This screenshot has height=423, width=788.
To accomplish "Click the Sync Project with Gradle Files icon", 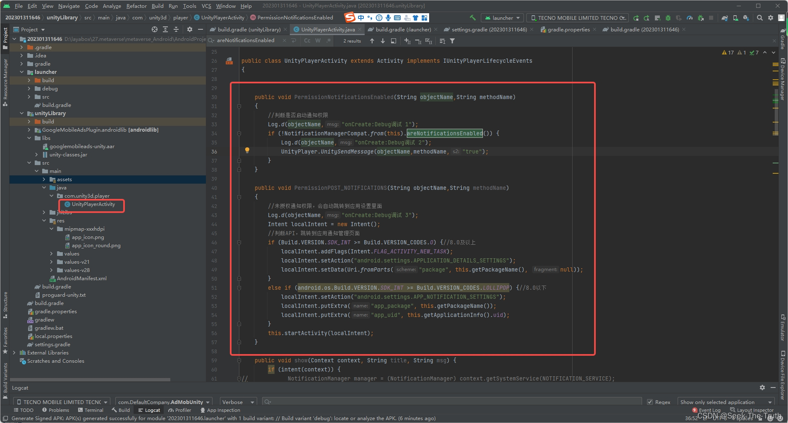I will pyautogui.click(x=725, y=18).
